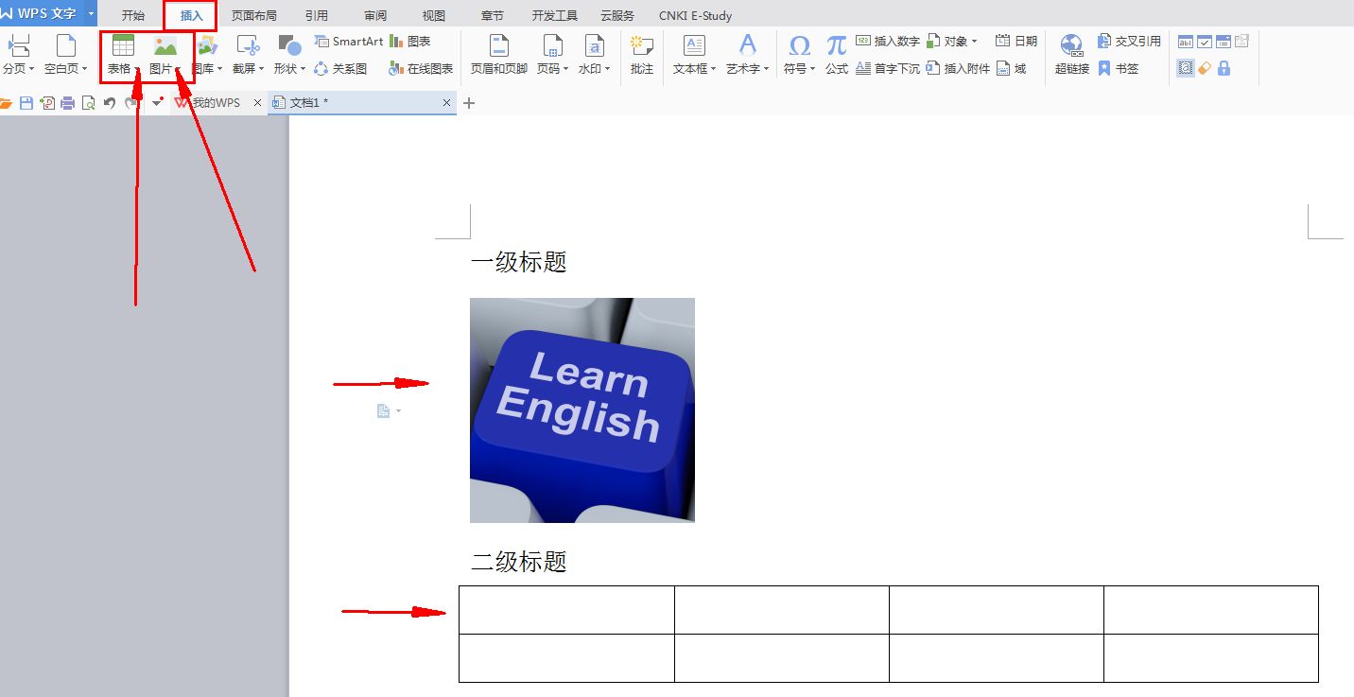Expand the WPS 文字 menu arrow
The image size is (1354, 697).
tap(91, 14)
